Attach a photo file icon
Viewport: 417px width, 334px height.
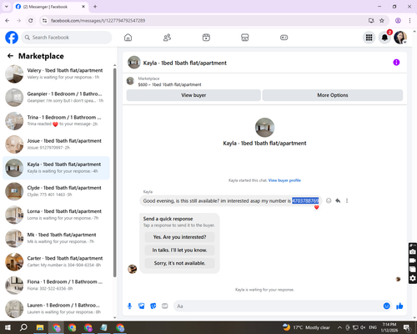(x=142, y=306)
